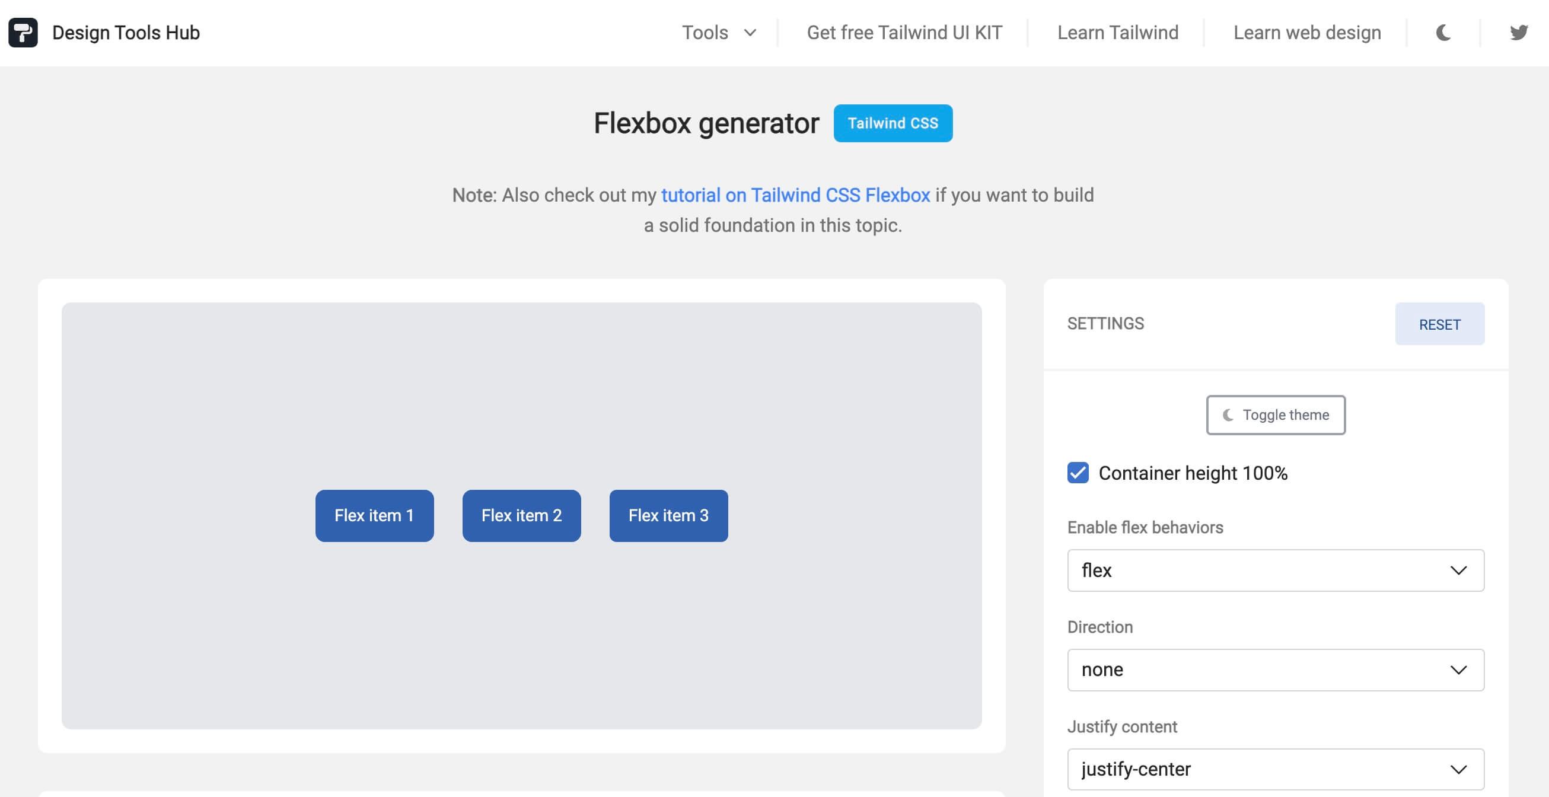The image size is (1549, 797).
Task: Uncheck the Container height 100% checkbox
Action: [x=1078, y=473]
